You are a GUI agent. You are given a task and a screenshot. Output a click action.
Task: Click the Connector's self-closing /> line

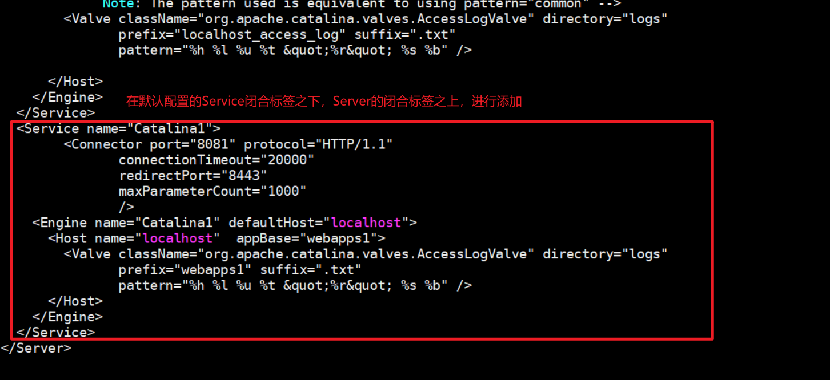126,207
